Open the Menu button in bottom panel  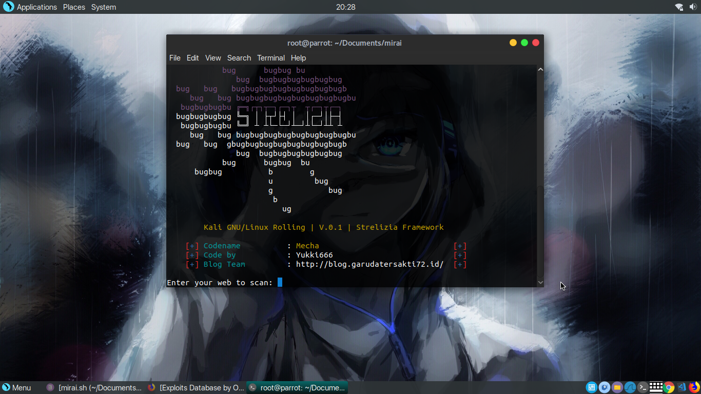16,388
